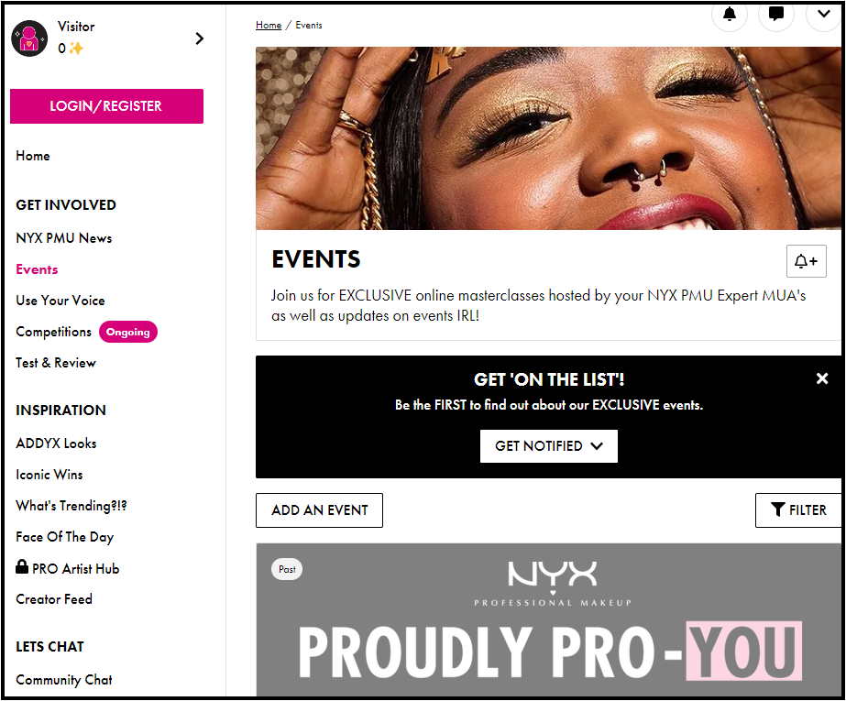Click the Login/Register button

[x=106, y=106]
